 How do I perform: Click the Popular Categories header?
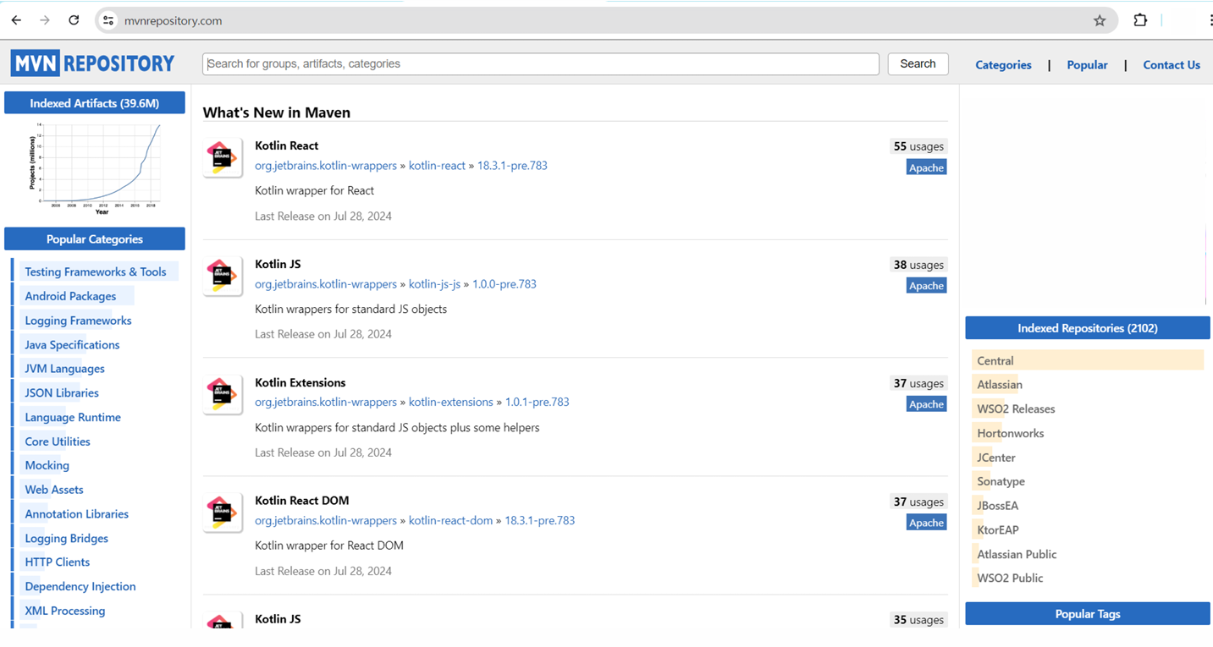coord(95,239)
